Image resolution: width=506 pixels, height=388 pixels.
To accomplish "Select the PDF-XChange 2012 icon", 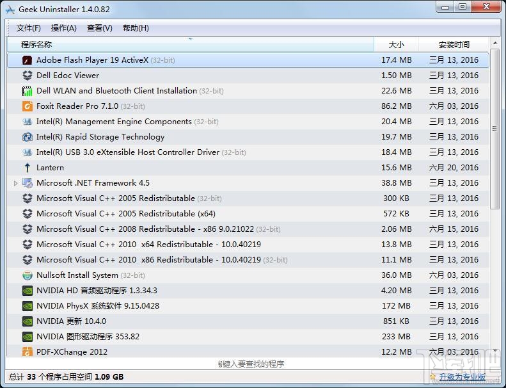I will (x=27, y=352).
